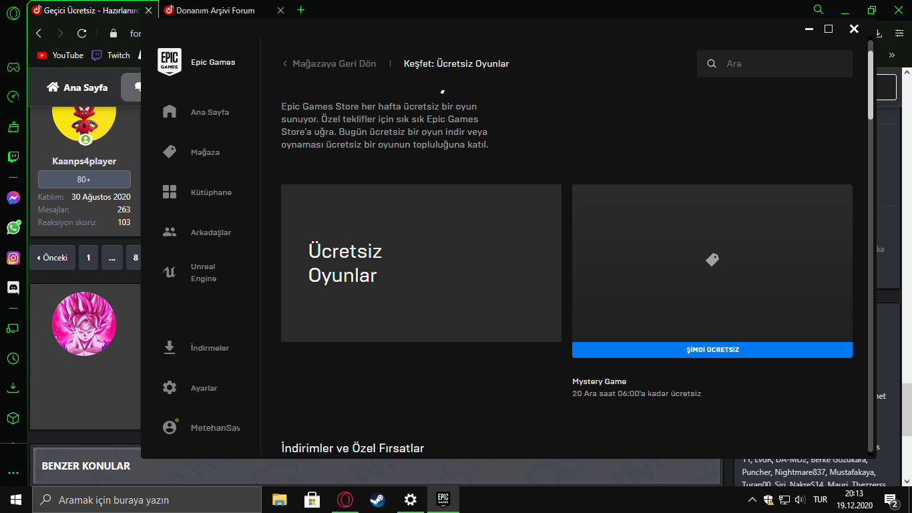912x513 pixels.
Task: Open Ayarlar settings gear icon
Action: [170, 387]
